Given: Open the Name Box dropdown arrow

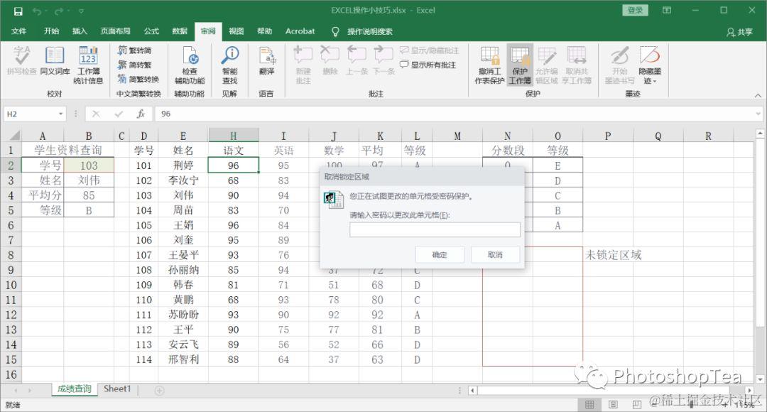Looking at the screenshot, I should click(x=60, y=114).
